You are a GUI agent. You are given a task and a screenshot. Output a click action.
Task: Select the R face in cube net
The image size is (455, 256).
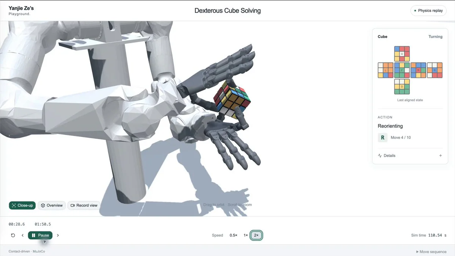point(418,70)
